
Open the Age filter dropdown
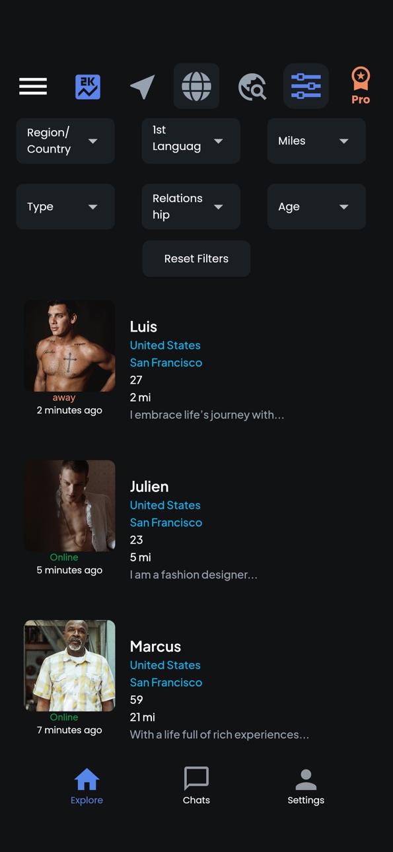pyautogui.click(x=316, y=207)
